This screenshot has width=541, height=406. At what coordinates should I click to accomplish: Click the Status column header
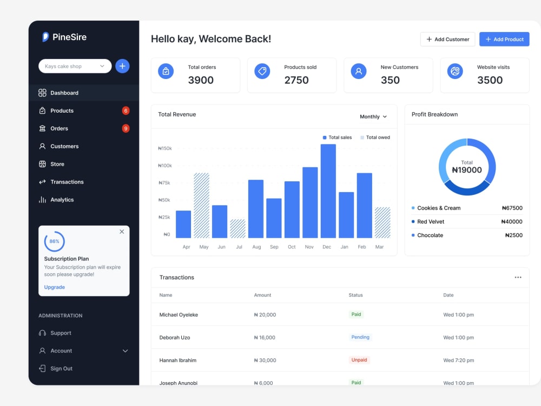coord(355,295)
